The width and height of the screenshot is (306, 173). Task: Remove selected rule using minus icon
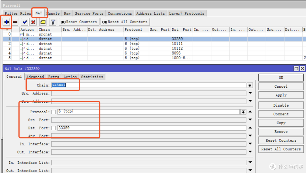(15, 22)
